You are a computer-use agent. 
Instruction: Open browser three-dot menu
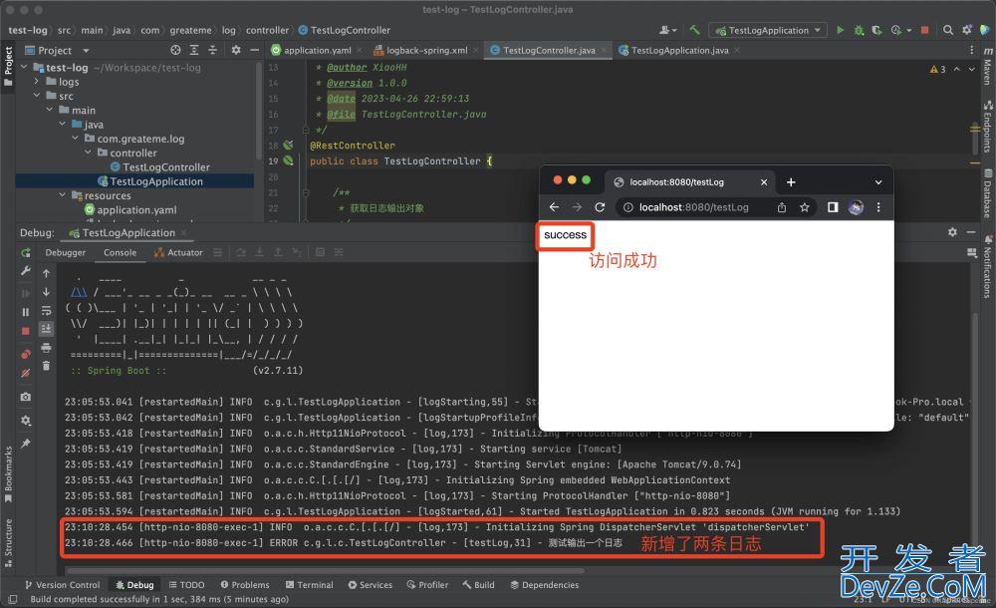point(878,207)
